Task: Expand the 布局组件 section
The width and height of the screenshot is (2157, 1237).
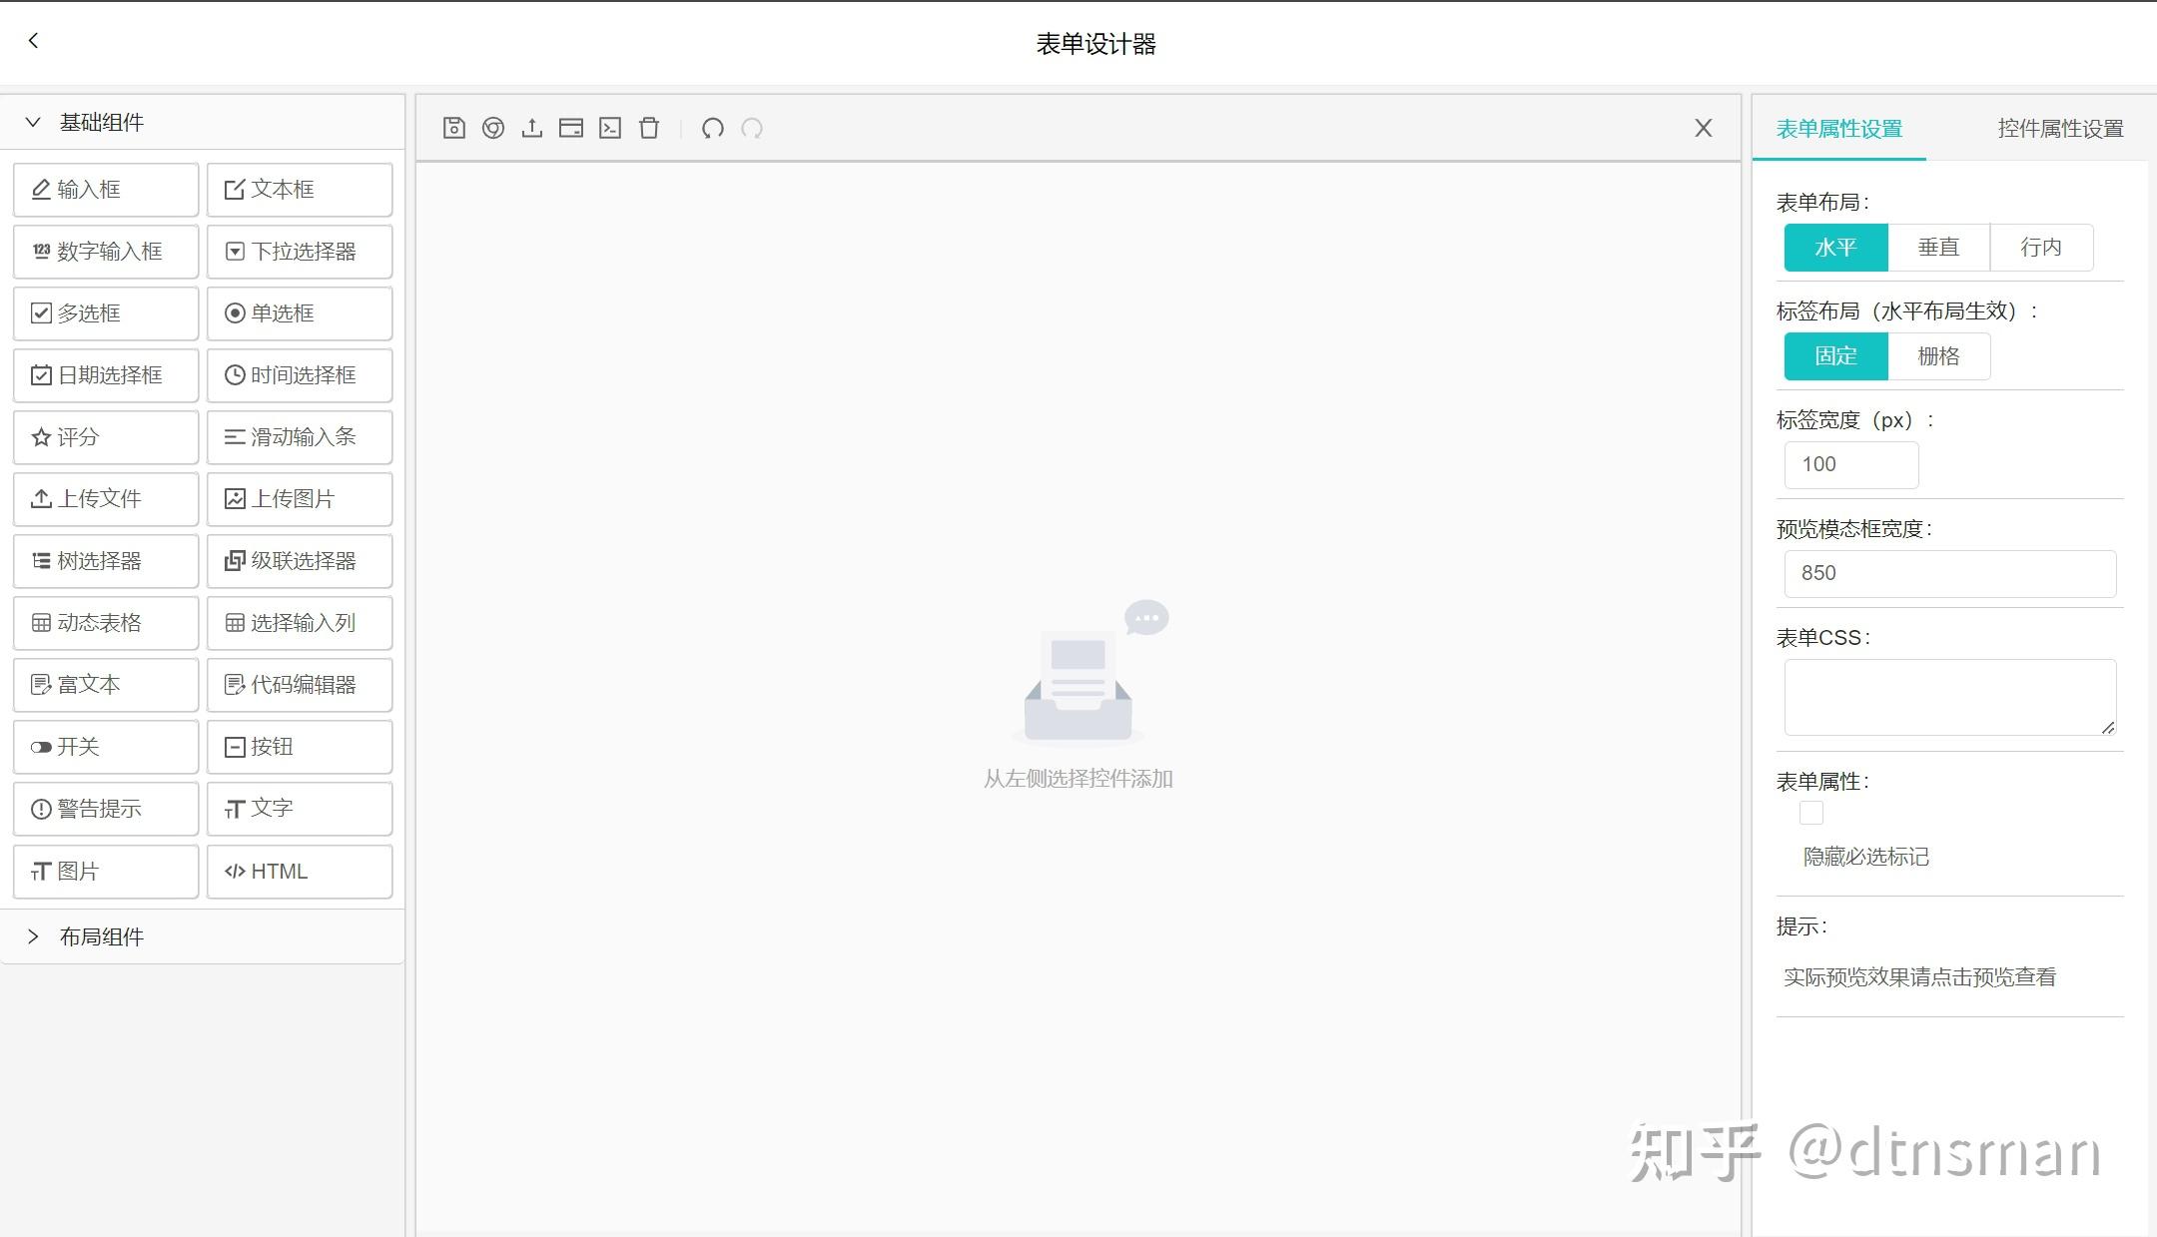Action: coord(33,936)
